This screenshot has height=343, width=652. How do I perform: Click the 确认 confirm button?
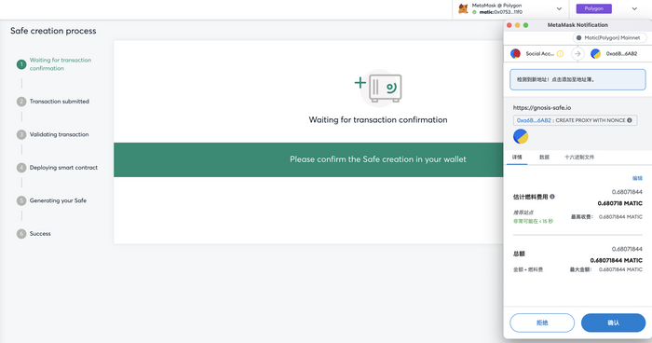click(613, 322)
